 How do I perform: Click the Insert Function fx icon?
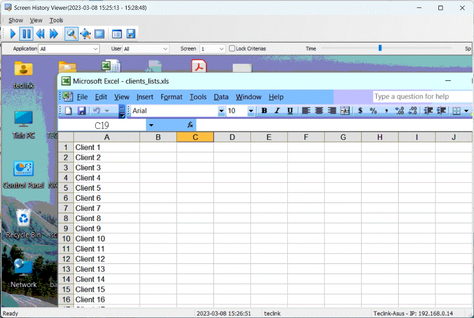point(190,125)
